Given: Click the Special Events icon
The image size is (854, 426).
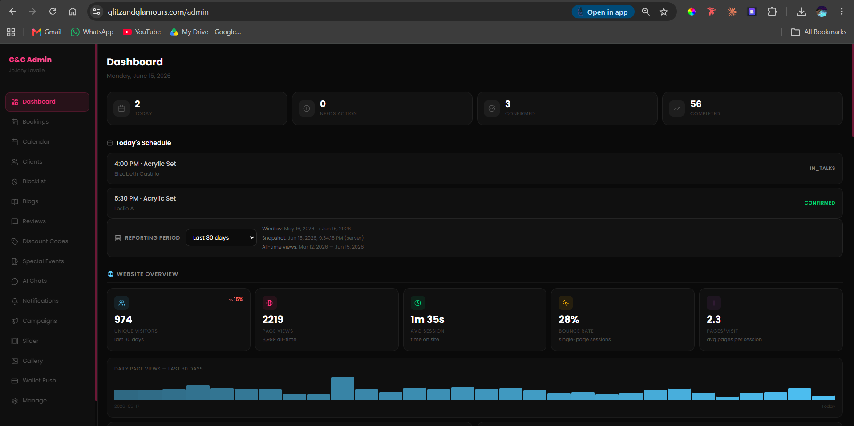Looking at the screenshot, I should click(15, 261).
